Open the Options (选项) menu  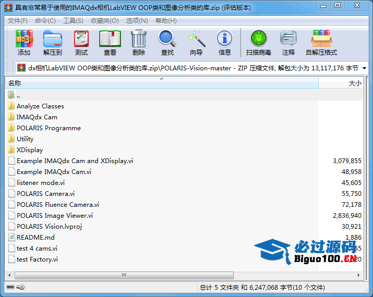(137, 21)
